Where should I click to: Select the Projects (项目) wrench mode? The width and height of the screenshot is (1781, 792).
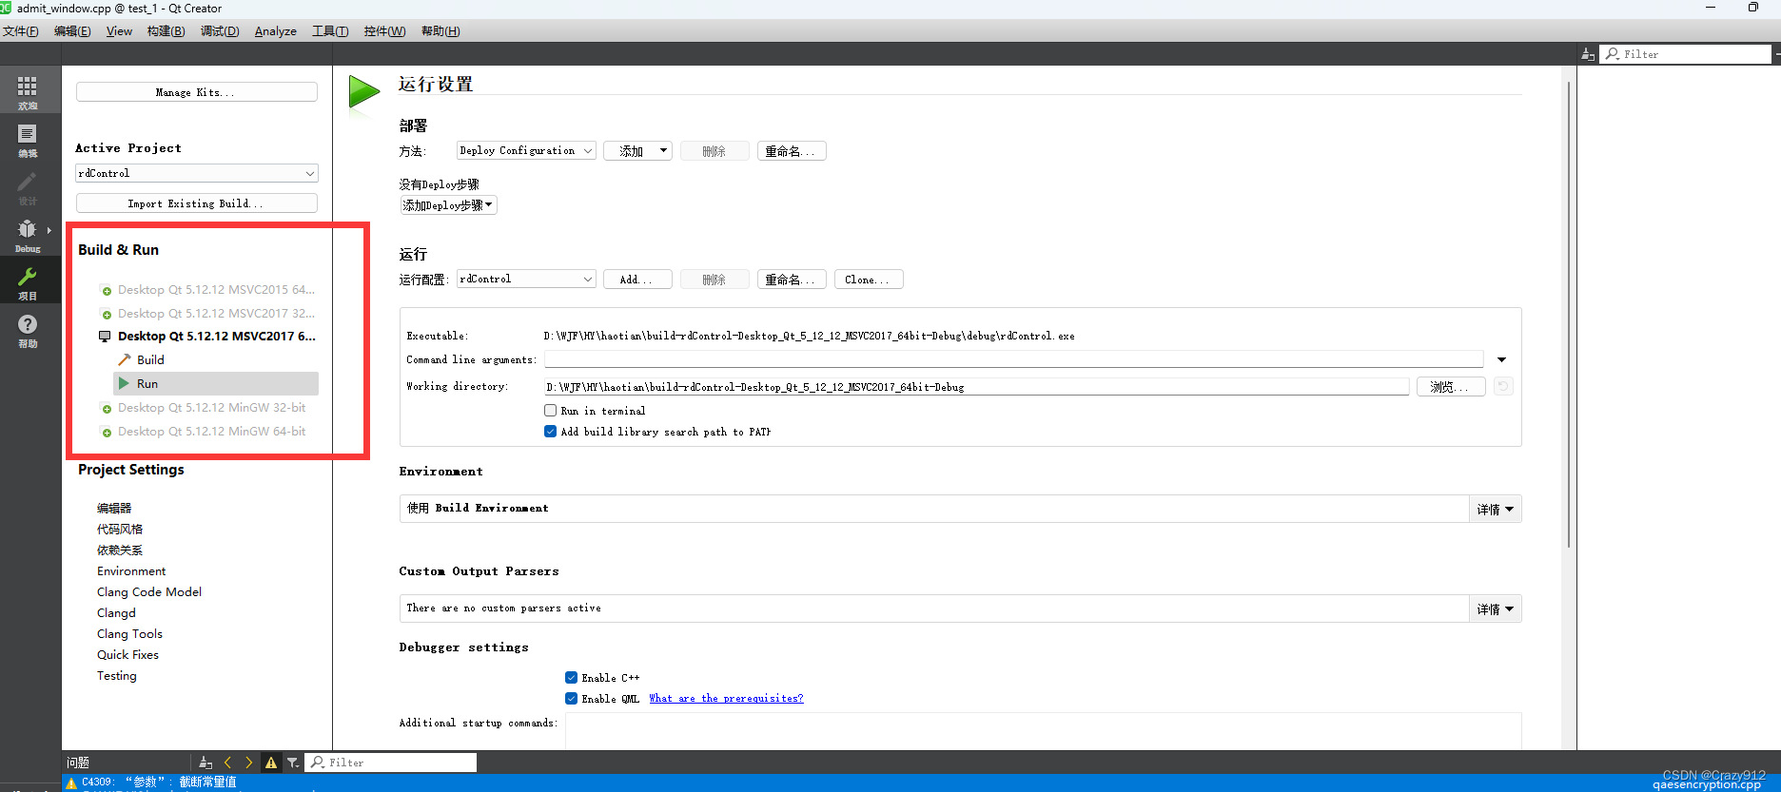pyautogui.click(x=28, y=282)
